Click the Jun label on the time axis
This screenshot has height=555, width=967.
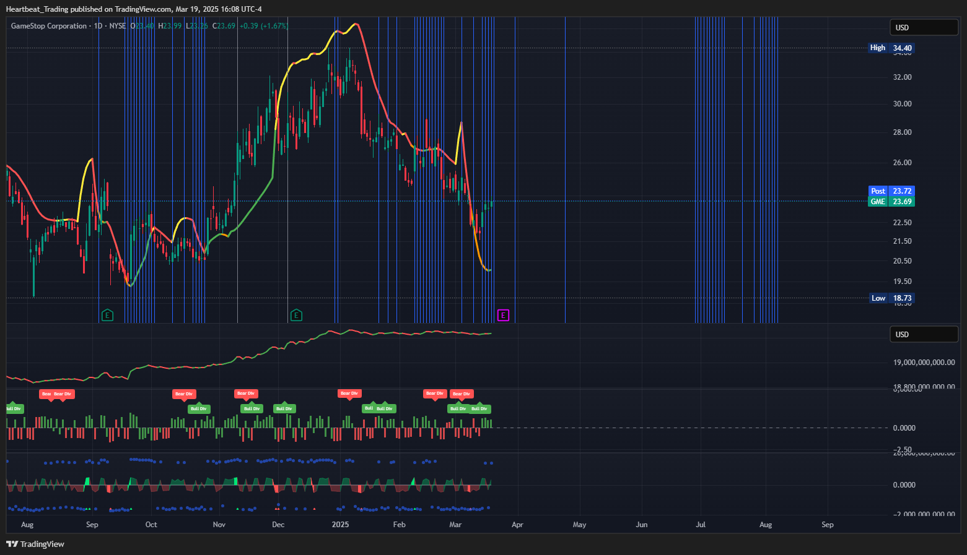(x=642, y=525)
